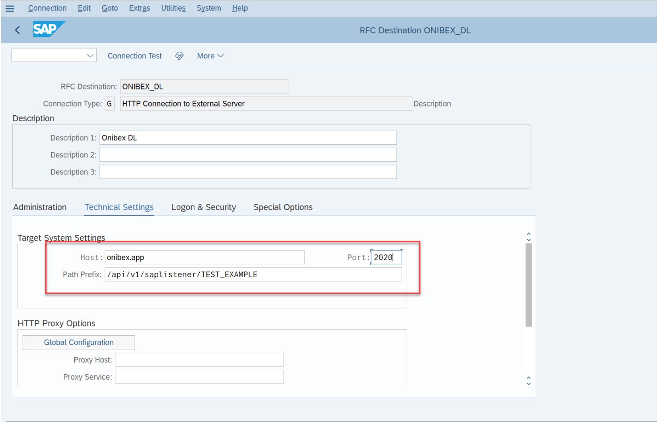This screenshot has height=423, width=657.
Task: Click the HTTP Proxy Options heading
Action: coord(56,323)
